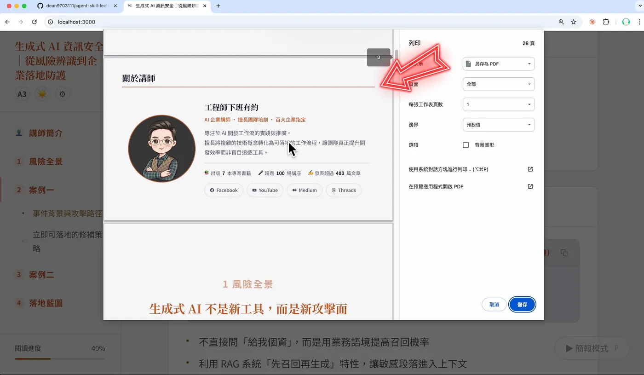Select 3 案例二 in the sidebar
The image size is (644, 375).
point(35,275)
